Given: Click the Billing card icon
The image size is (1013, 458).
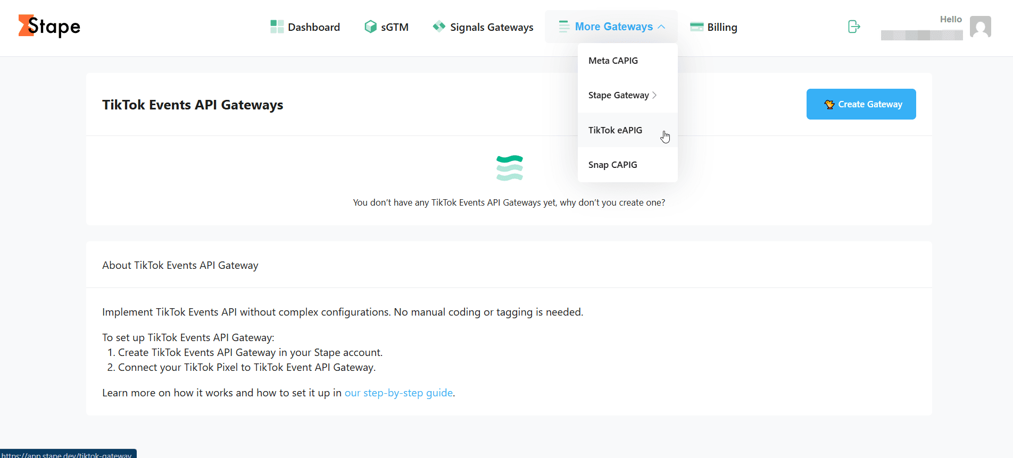Looking at the screenshot, I should [696, 27].
